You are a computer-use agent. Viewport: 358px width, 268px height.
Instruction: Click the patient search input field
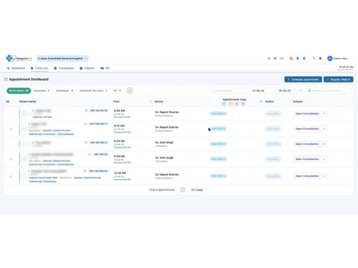(x=329, y=91)
